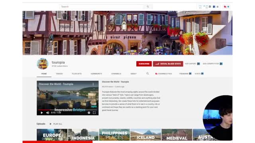The image size is (255, 143).
Task: Open the About tab
Action: click(133, 73)
